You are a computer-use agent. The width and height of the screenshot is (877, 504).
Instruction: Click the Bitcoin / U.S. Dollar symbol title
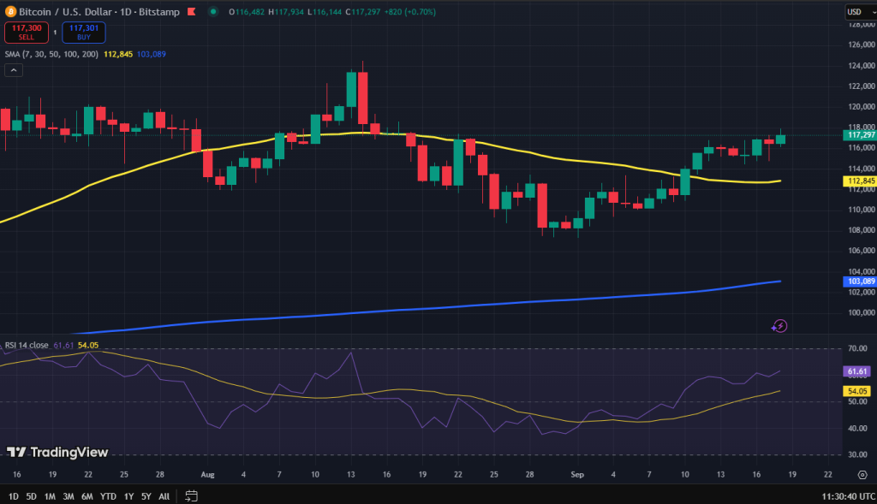click(x=99, y=12)
